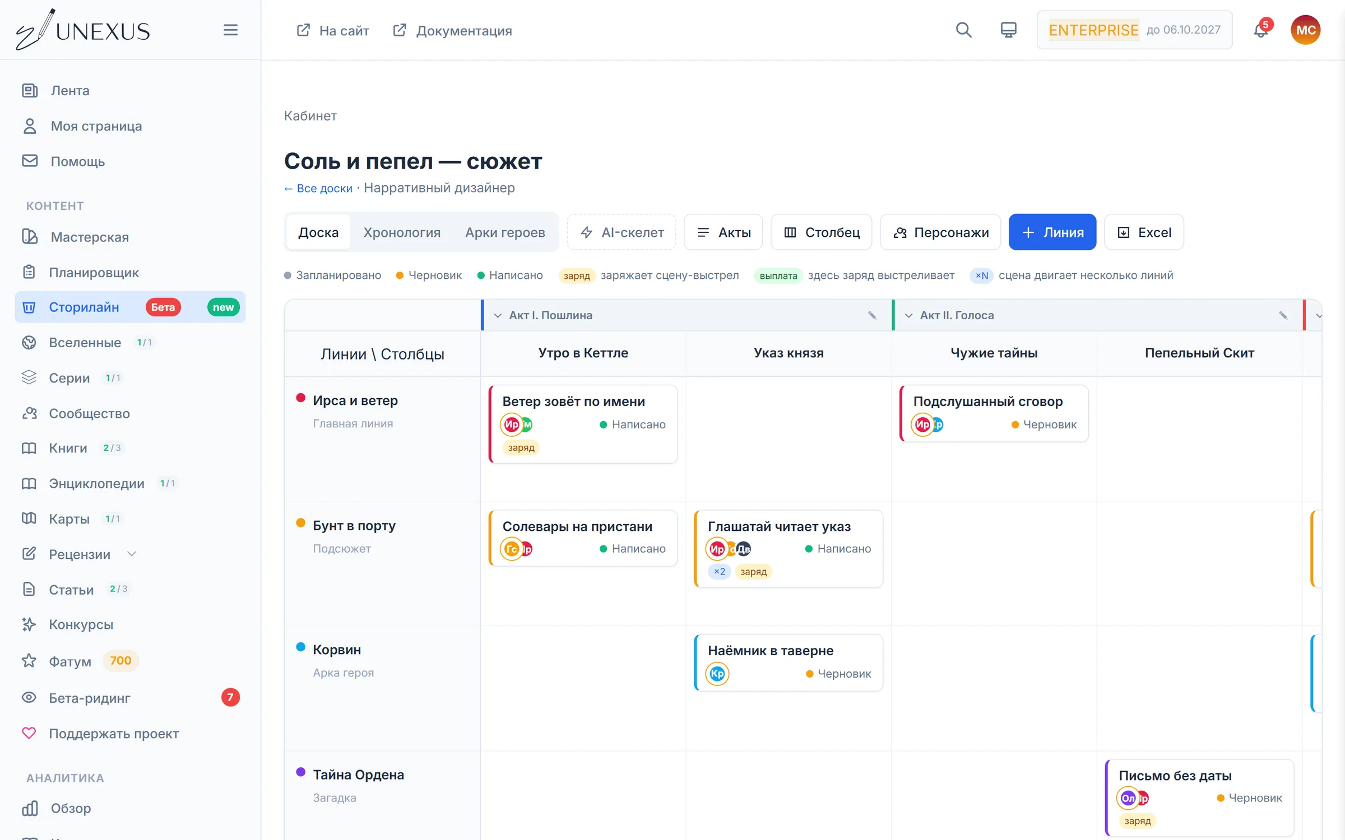Edit Акт II. Голоса with pencil icon

click(x=1283, y=315)
